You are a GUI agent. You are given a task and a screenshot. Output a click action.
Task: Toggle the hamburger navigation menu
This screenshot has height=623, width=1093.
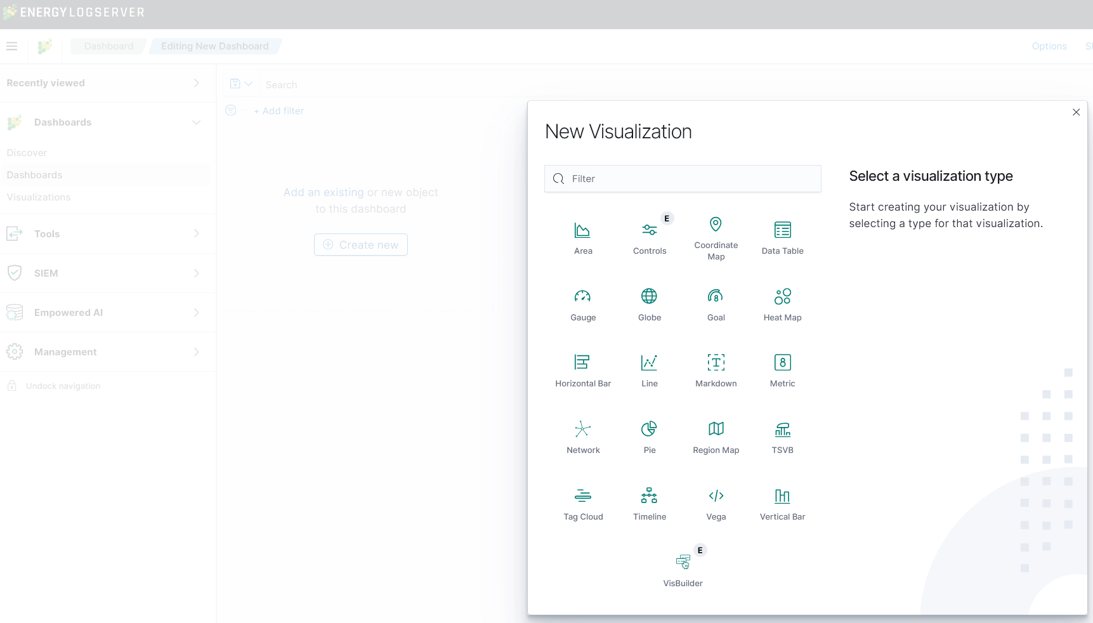click(x=12, y=46)
